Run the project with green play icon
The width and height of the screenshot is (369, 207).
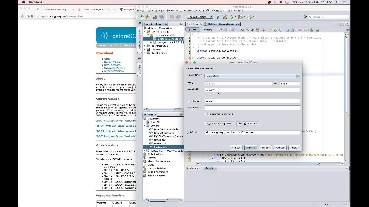[x=232, y=17]
